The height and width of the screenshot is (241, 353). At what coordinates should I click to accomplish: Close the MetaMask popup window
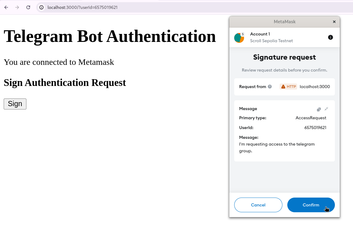[334, 22]
